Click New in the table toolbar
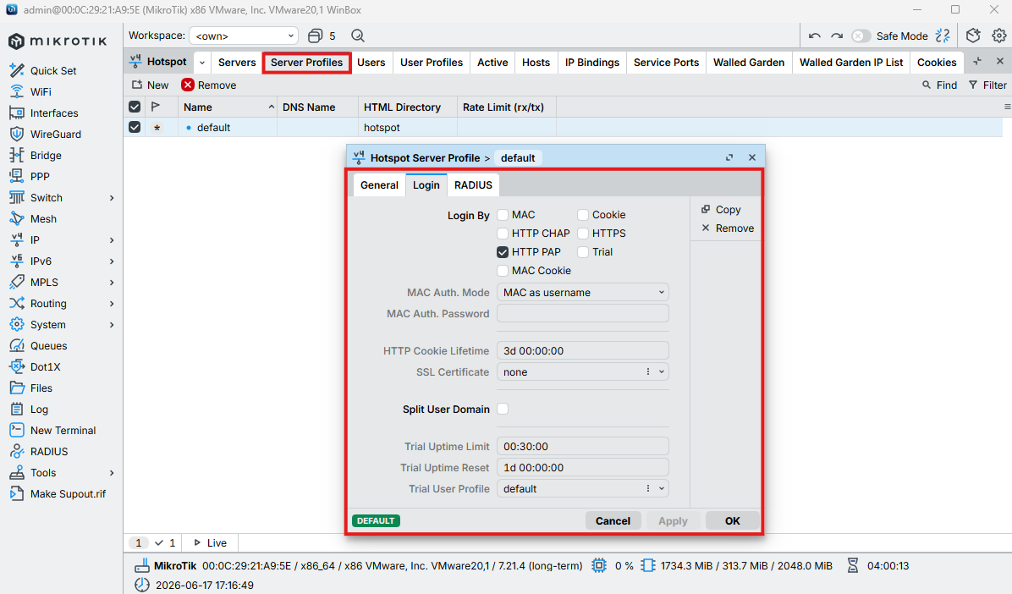The height and width of the screenshot is (594, 1012). click(x=150, y=85)
